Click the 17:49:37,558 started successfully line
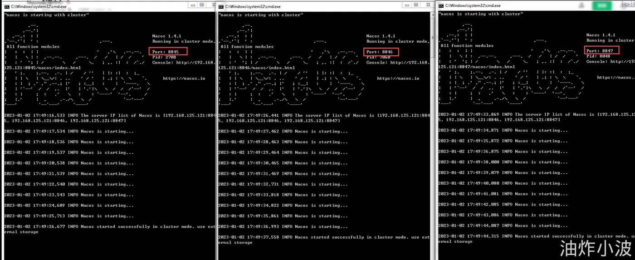The height and width of the screenshot is (260, 635). click(323, 240)
